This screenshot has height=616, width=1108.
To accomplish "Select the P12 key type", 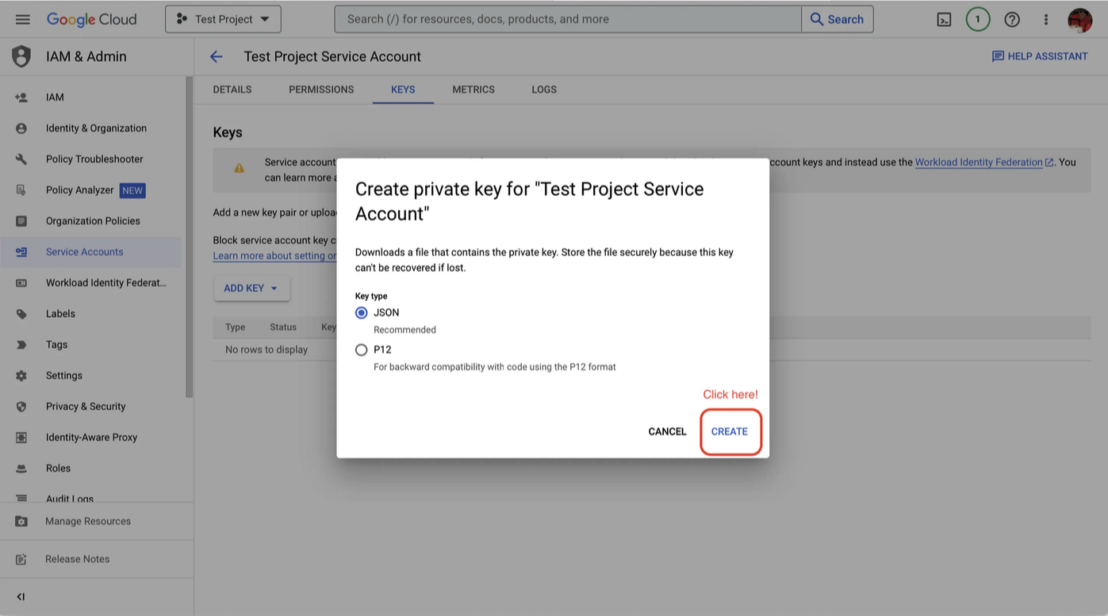I will (362, 350).
